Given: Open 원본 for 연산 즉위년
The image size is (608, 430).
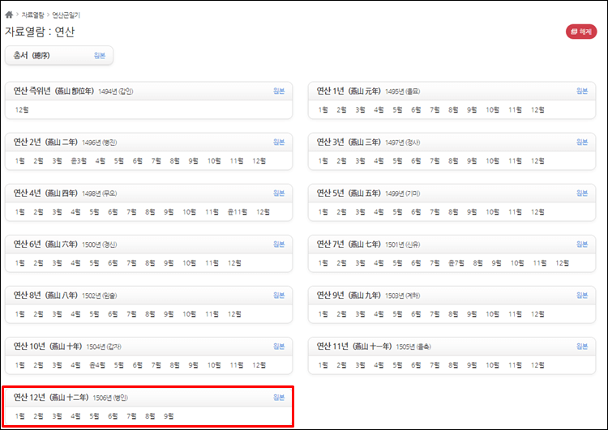Looking at the screenshot, I should point(279,91).
